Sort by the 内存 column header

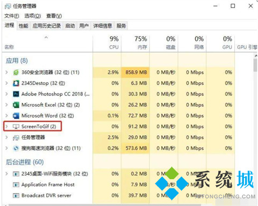[x=135, y=43]
